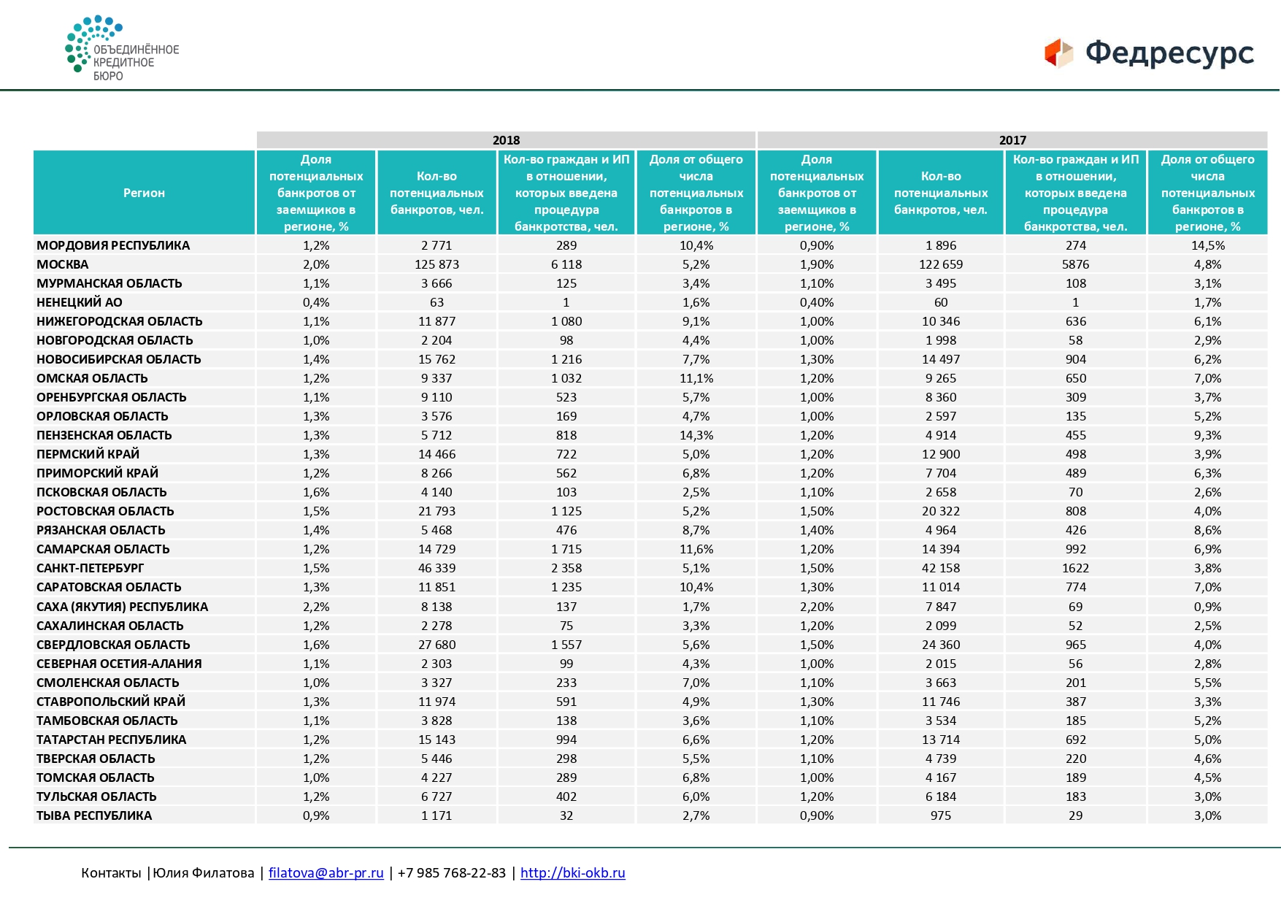This screenshot has height=906, width=1281.
Task: Click the value 11,1% for Омская область
Action: click(696, 378)
